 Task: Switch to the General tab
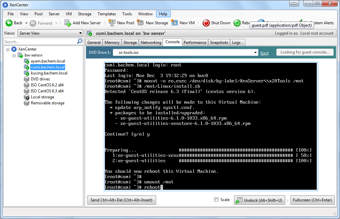(94, 43)
